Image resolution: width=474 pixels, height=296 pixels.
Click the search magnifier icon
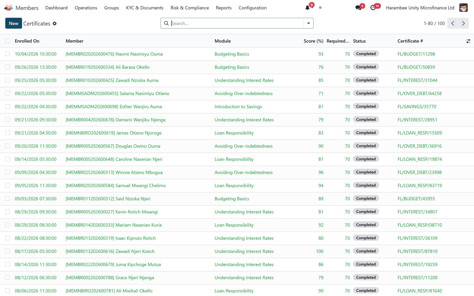coord(166,23)
